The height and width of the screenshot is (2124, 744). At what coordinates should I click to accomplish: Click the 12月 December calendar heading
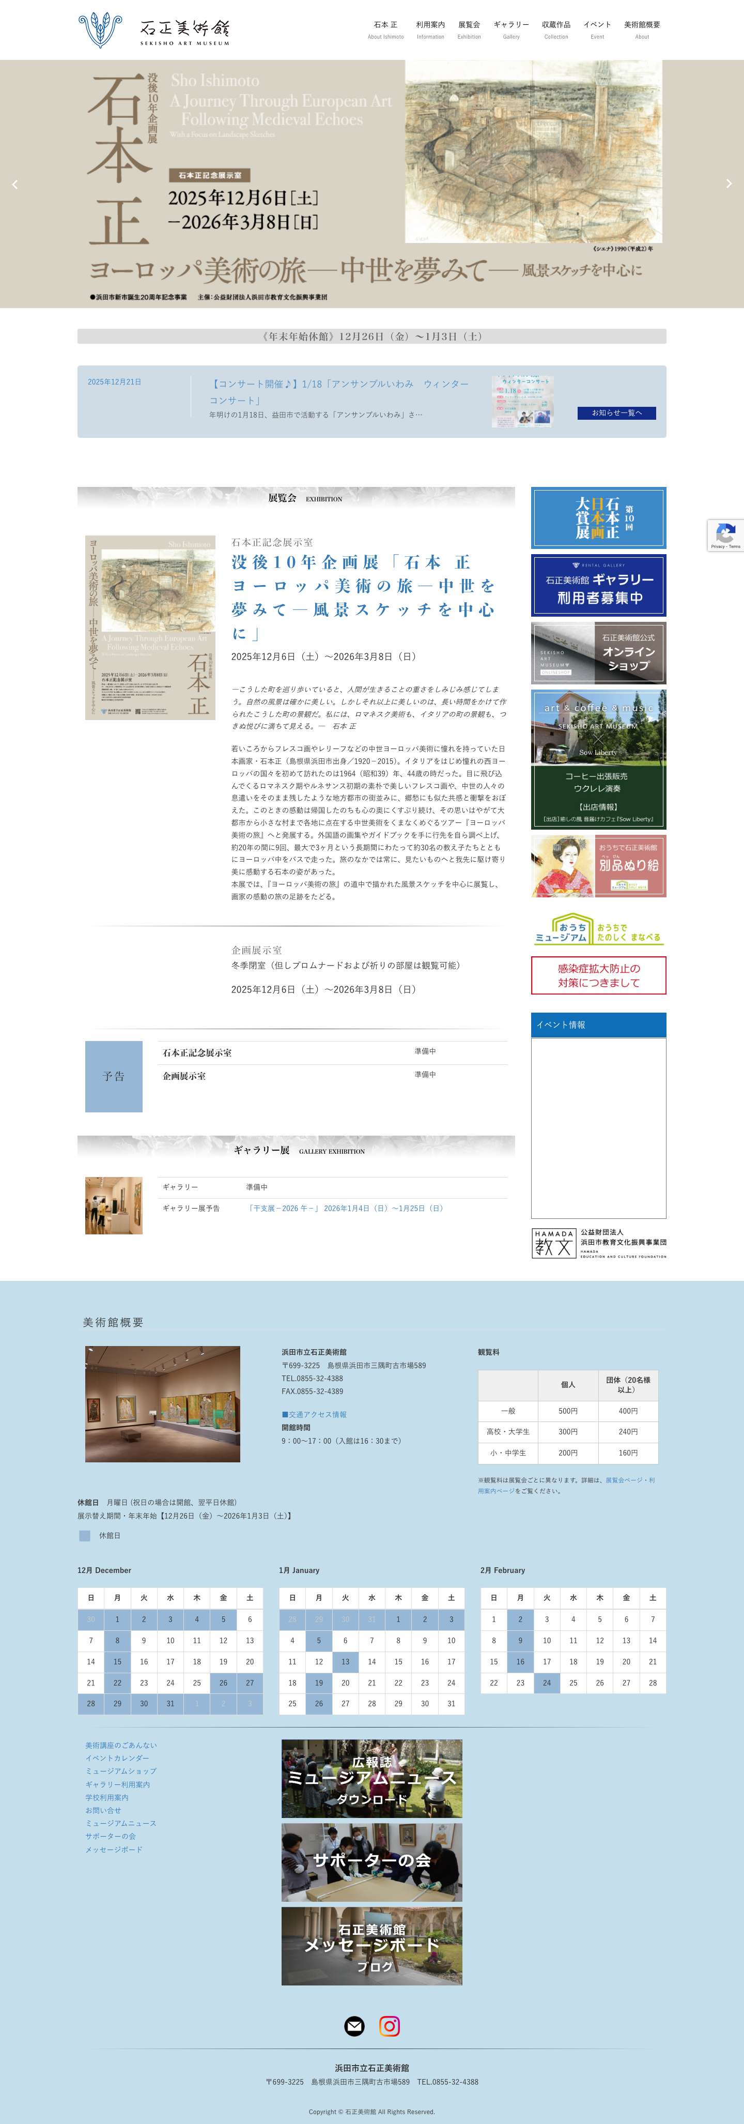pyautogui.click(x=105, y=1570)
